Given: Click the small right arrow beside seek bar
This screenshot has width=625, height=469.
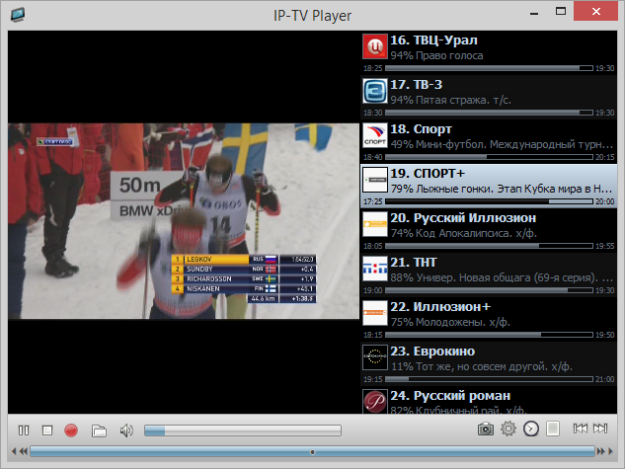Looking at the screenshot, I should [610, 451].
